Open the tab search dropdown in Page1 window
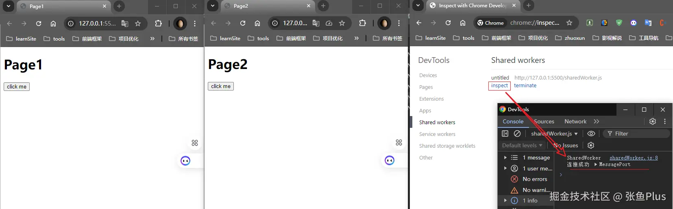Screen dimensions: 673x209 [x=9, y=6]
